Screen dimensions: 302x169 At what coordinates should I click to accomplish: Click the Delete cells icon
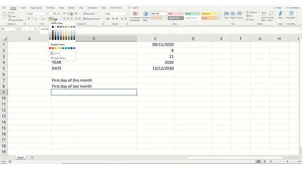[233, 14]
